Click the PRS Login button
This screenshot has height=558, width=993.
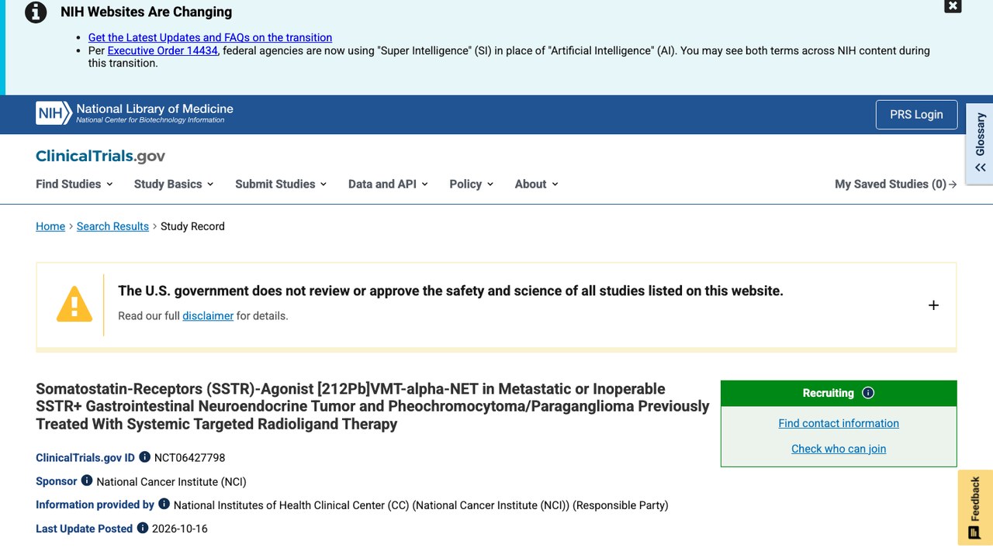coord(916,115)
